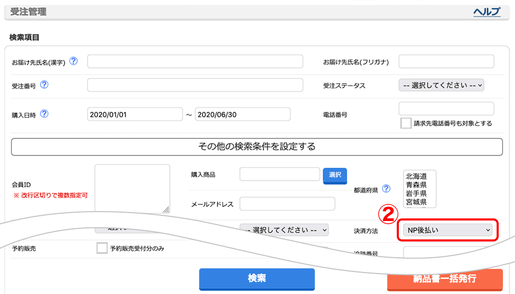Open the 決済方法 dropdown showing NP後払い
The image size is (515, 294).
pos(448,230)
